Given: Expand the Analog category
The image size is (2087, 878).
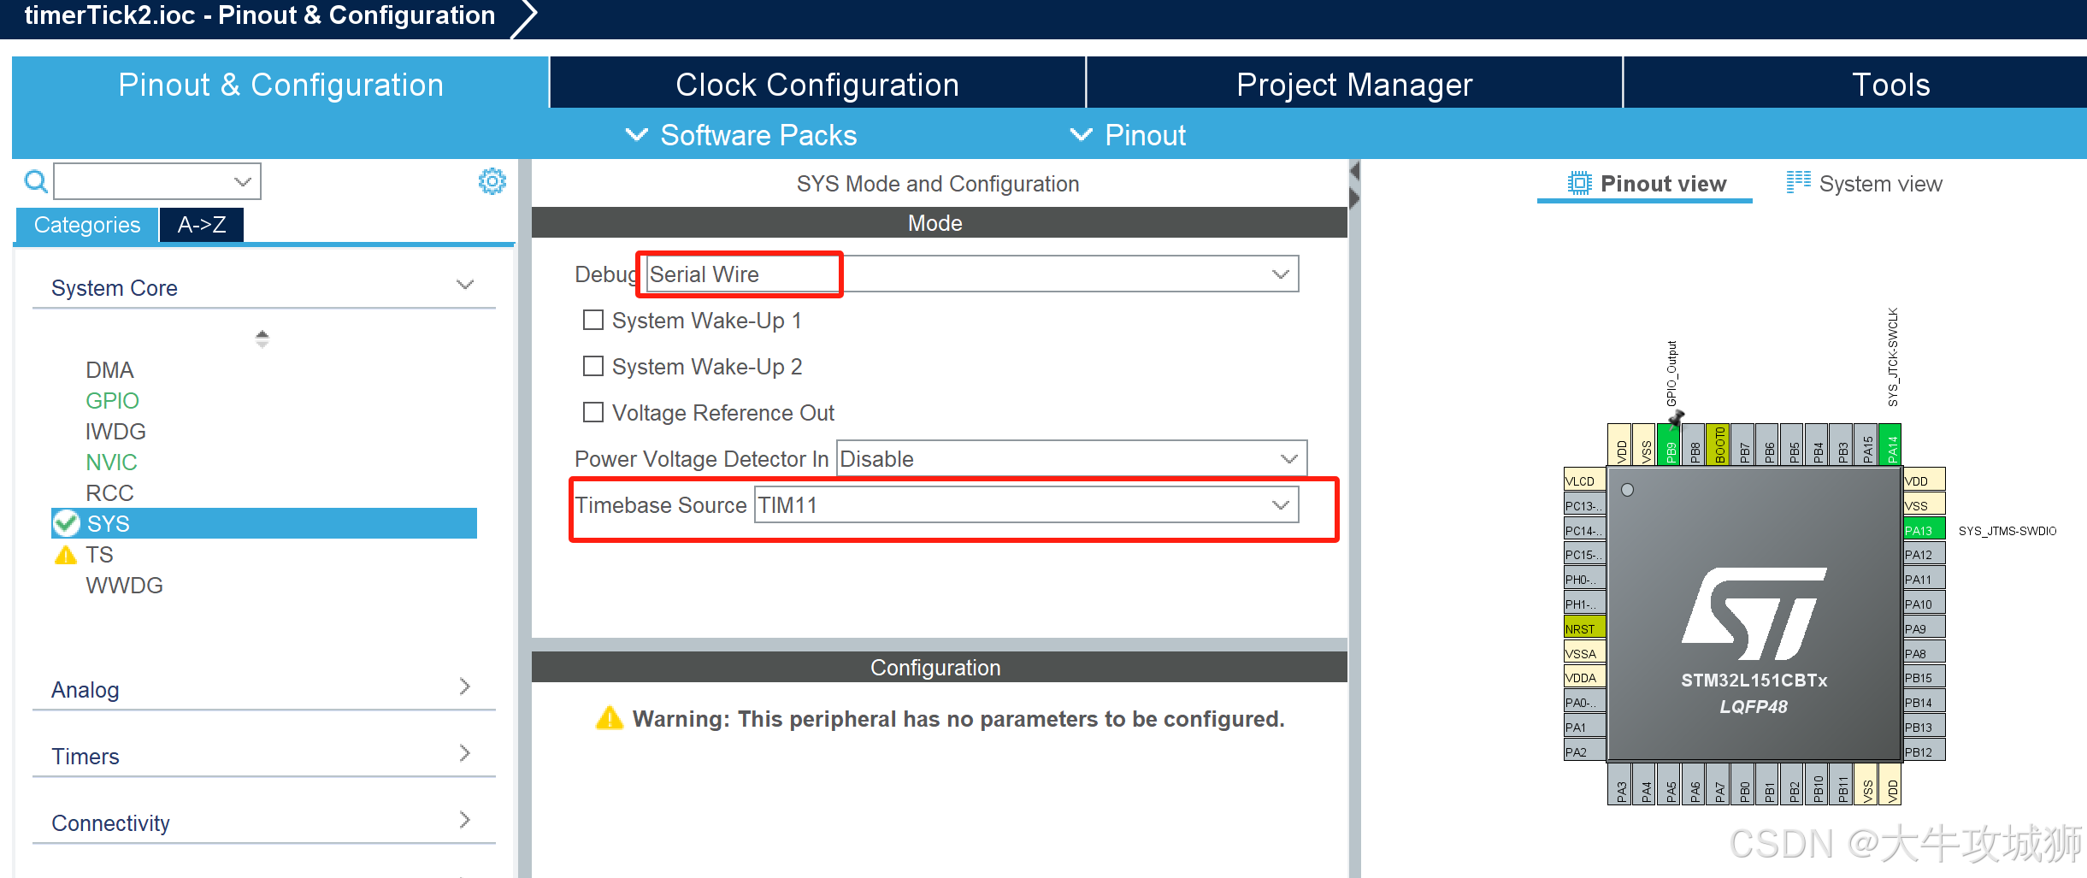Looking at the screenshot, I should [x=264, y=689].
